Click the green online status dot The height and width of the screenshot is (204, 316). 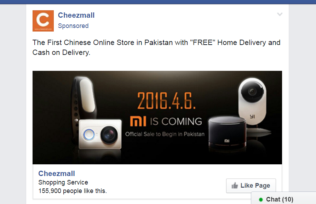pos(261,199)
